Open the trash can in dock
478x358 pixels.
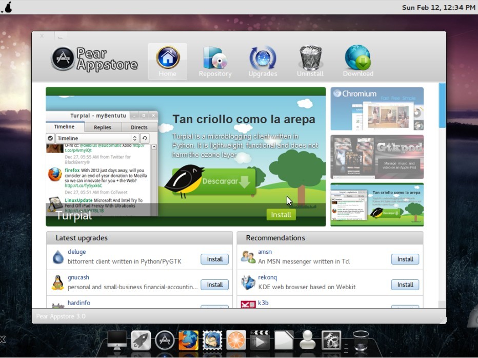point(361,340)
